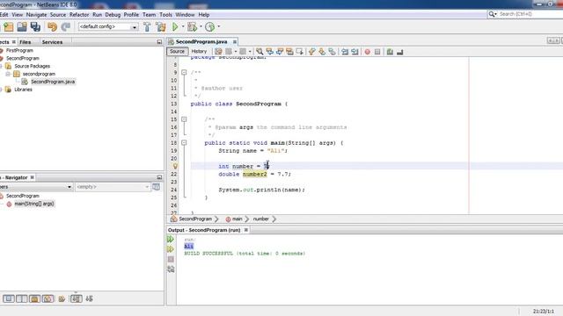This screenshot has width=563, height=316.
Task: Click the Stop Macro Recording icon
Action: (x=377, y=52)
